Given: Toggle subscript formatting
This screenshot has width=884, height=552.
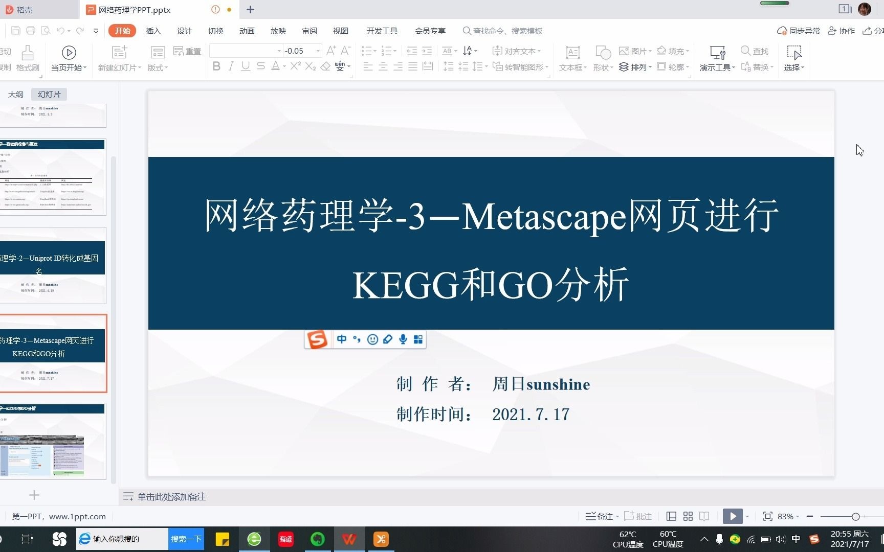Looking at the screenshot, I should point(310,66).
